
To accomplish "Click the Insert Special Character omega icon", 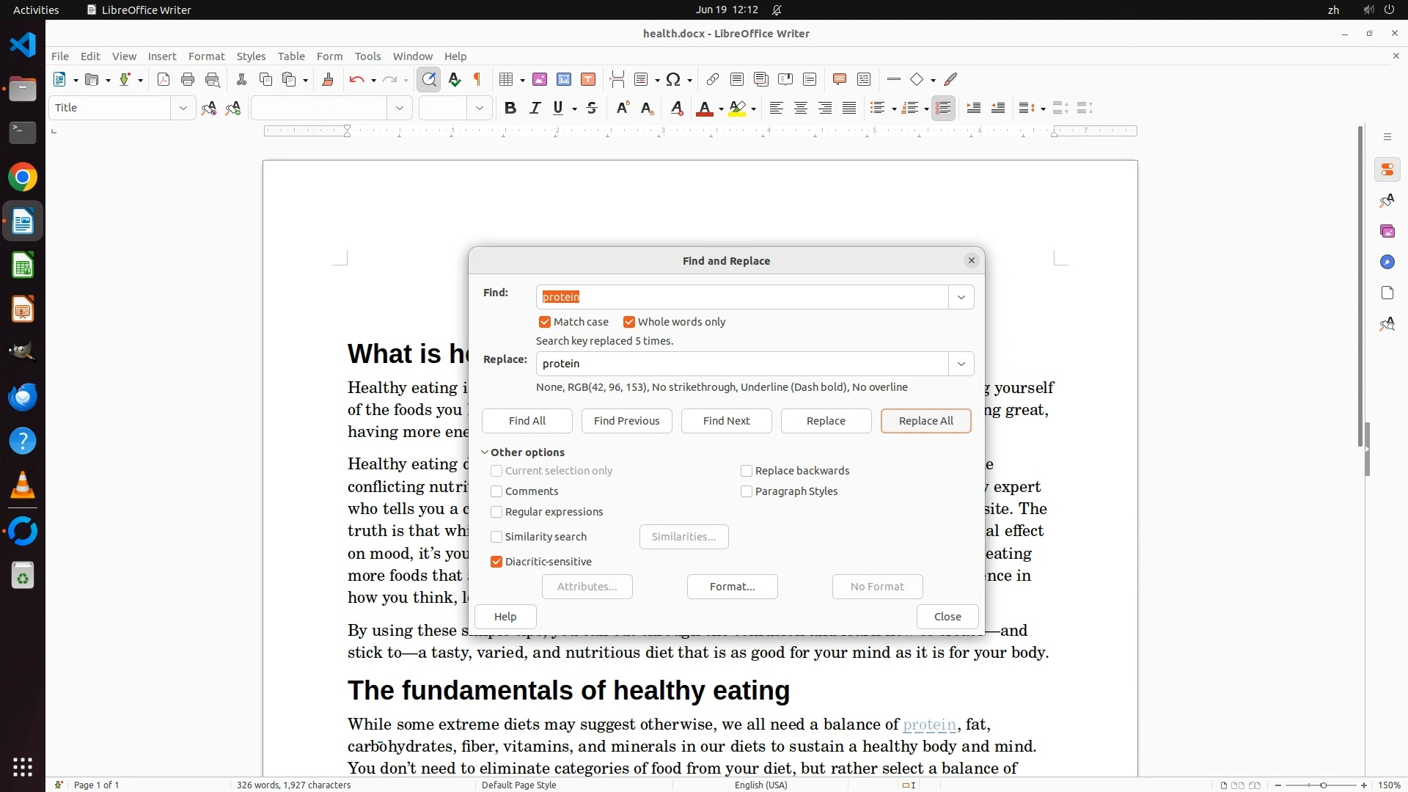I will (x=672, y=80).
